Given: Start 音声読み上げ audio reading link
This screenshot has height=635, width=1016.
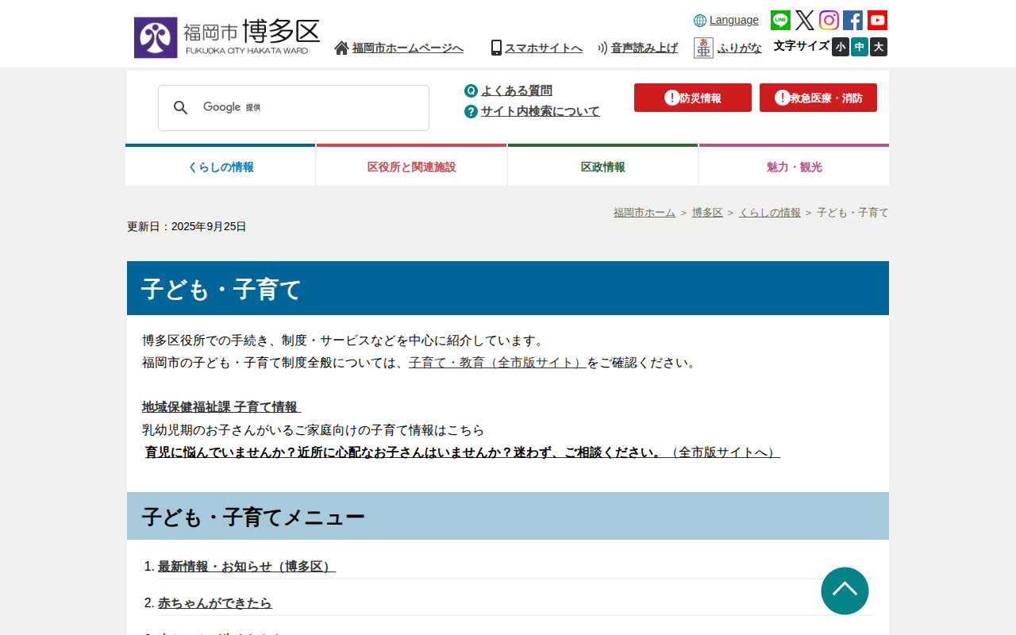Looking at the screenshot, I should [x=645, y=48].
